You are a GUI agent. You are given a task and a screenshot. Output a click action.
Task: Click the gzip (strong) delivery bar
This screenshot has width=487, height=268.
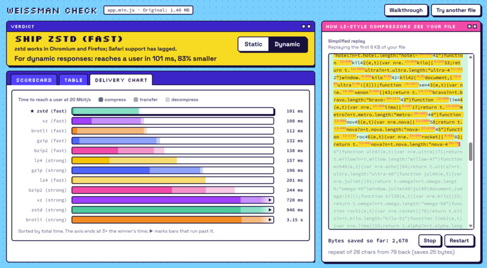pyautogui.click(x=173, y=170)
